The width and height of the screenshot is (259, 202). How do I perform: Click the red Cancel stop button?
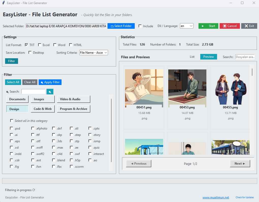coord(230,26)
